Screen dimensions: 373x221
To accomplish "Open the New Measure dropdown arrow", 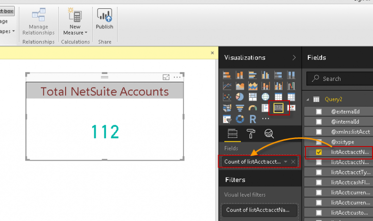I will click(86, 33).
